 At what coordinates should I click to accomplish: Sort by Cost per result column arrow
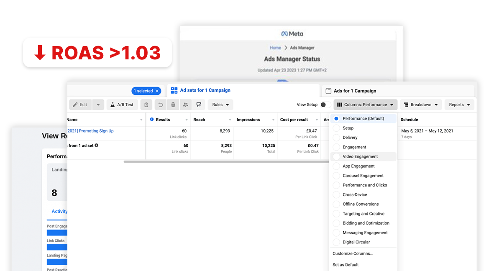tap(317, 120)
